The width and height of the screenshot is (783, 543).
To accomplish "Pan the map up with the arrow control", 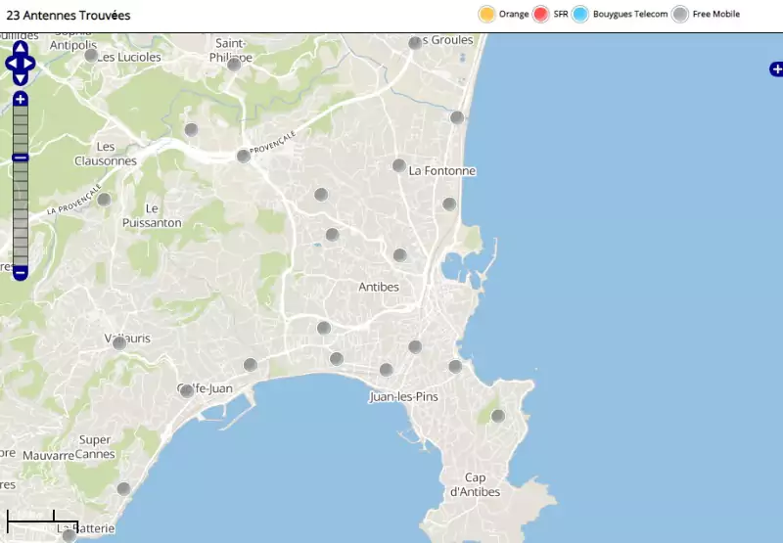I will pos(21,48).
